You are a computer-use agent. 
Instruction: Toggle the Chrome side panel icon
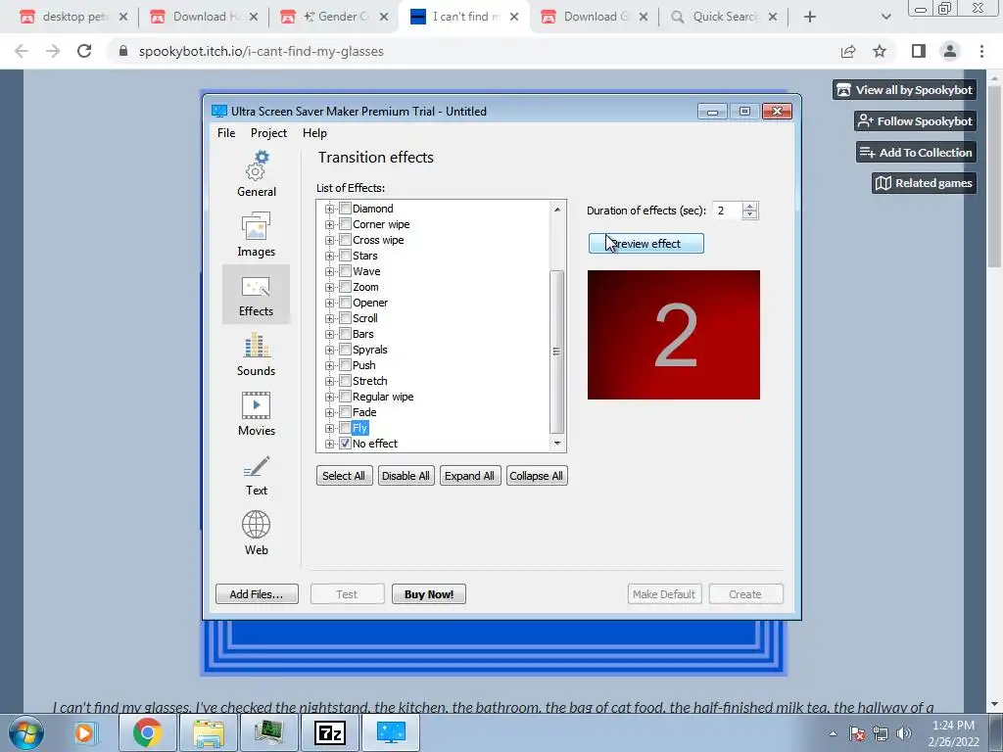pyautogui.click(x=918, y=51)
